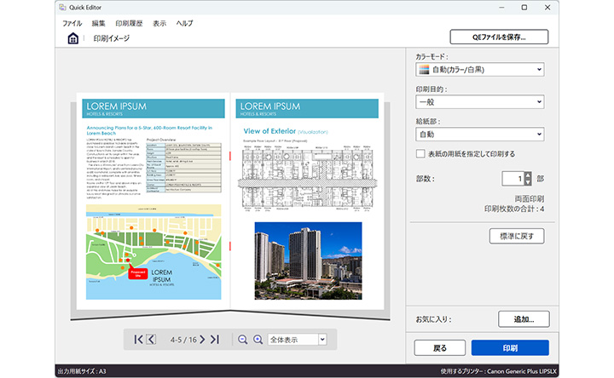Open ファイル menu
The image size is (614, 378).
point(72,24)
